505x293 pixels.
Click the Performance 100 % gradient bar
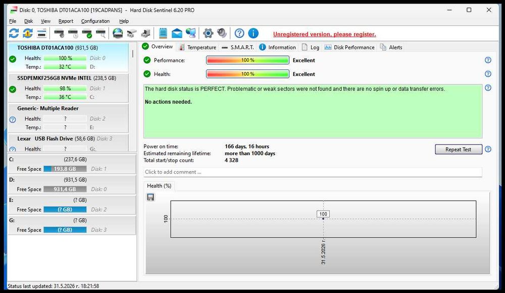pyautogui.click(x=247, y=60)
